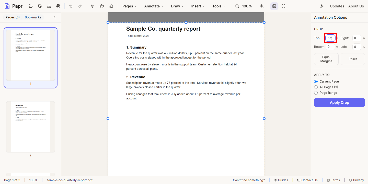Switch to the Bookmarks tab
The width and height of the screenshot is (368, 184).
pyautogui.click(x=33, y=17)
